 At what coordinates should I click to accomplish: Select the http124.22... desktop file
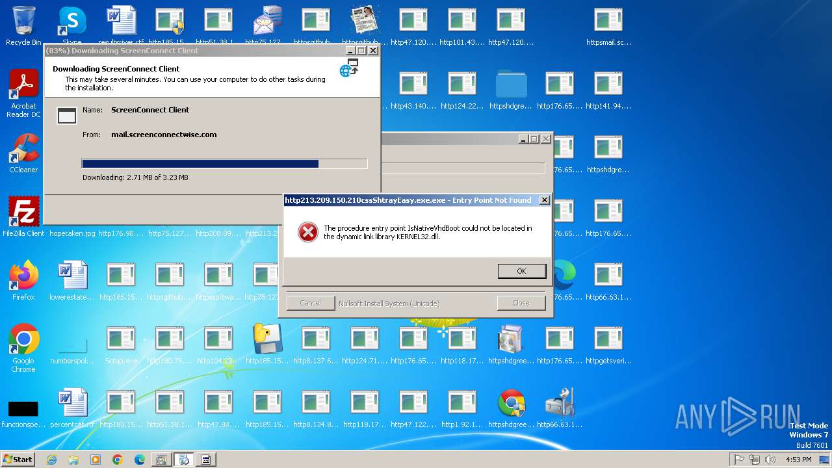(462, 90)
